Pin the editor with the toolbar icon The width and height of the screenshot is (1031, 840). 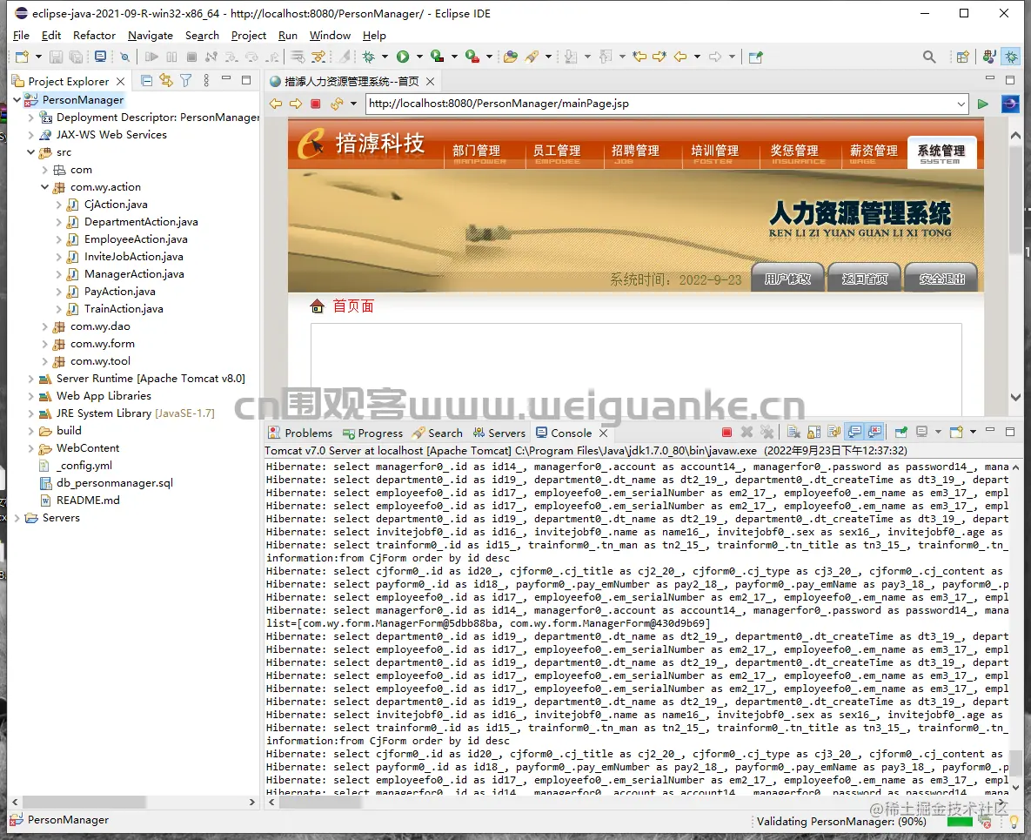coord(755,57)
